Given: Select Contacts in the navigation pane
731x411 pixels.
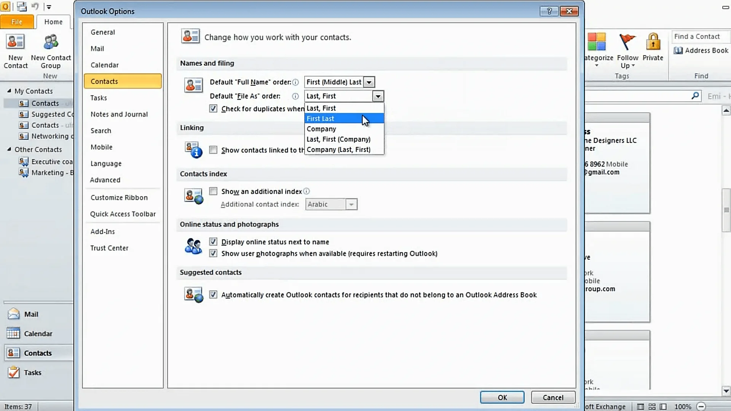Looking at the screenshot, I should pyautogui.click(x=38, y=353).
